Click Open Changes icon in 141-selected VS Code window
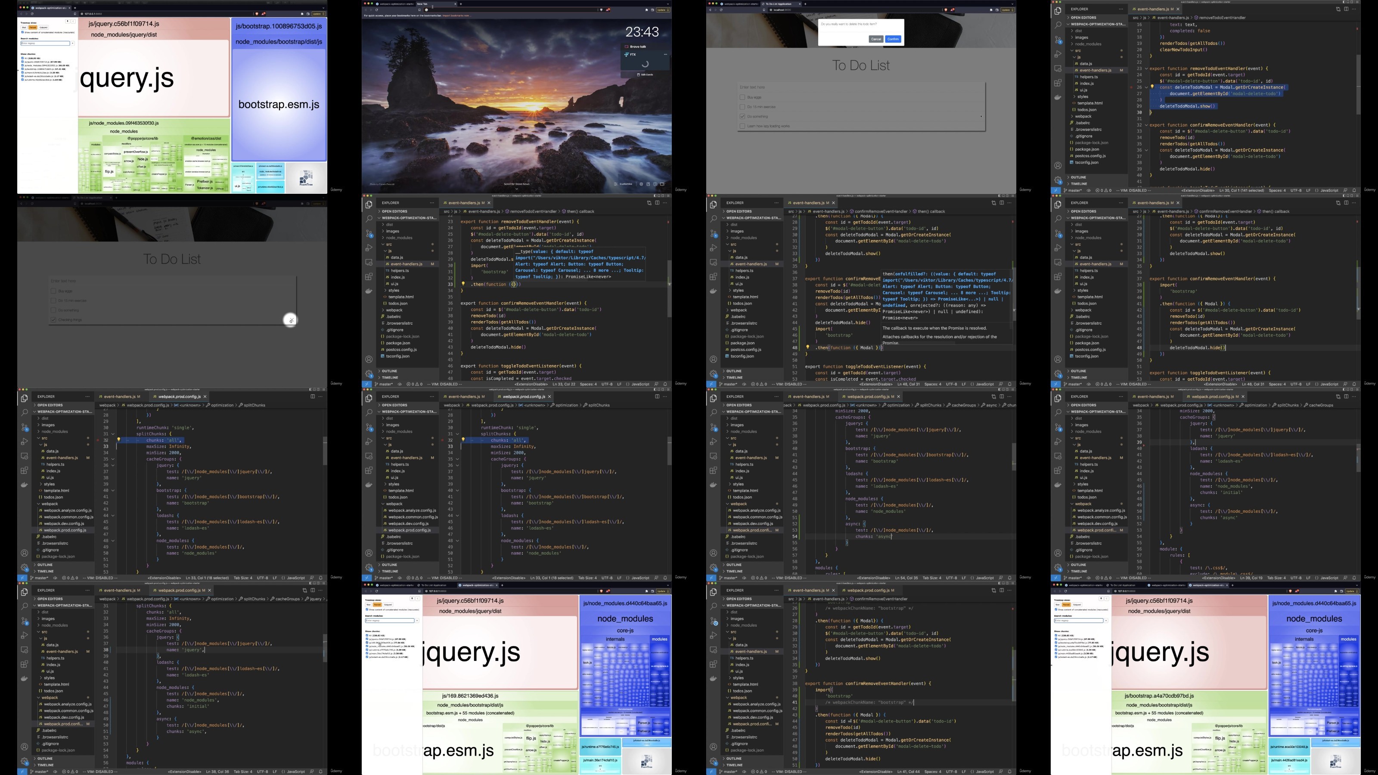 coord(1338,9)
